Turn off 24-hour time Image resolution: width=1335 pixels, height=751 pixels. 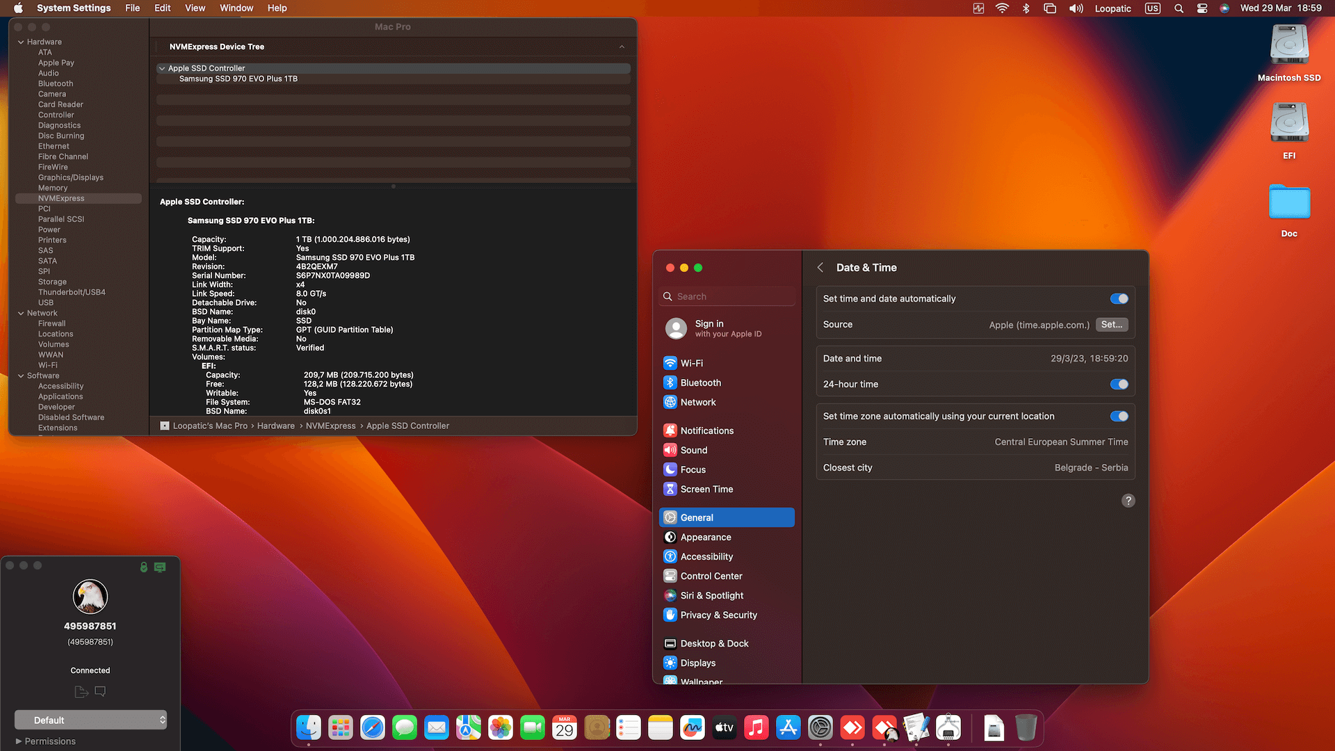[x=1118, y=384]
